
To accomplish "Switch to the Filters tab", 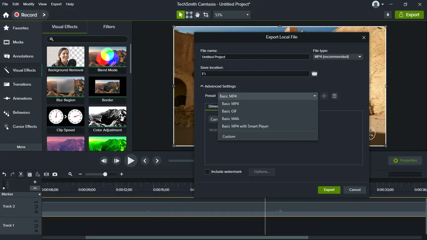I will pyautogui.click(x=109, y=27).
